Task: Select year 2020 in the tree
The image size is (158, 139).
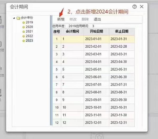Action: click(29, 27)
